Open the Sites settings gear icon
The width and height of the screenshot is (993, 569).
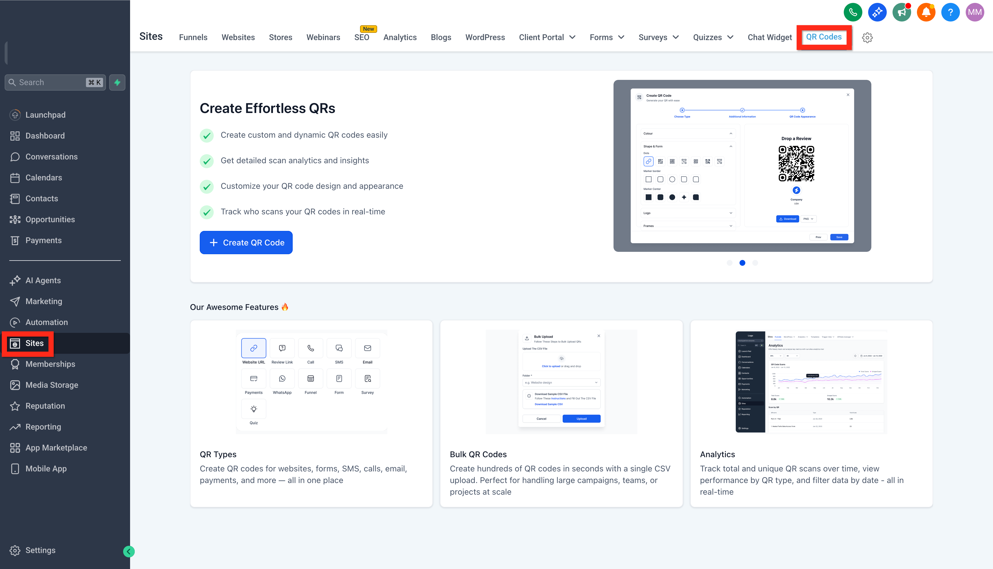click(x=867, y=37)
